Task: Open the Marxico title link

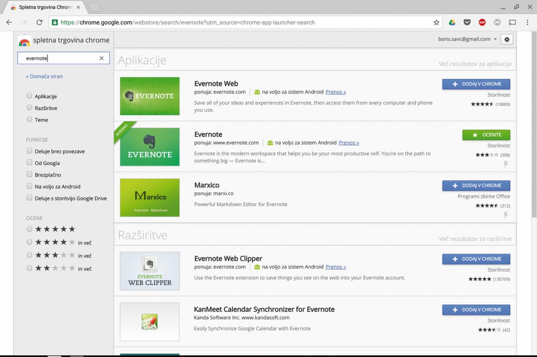Action: coord(207,185)
